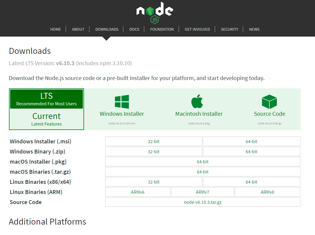Download Windows Installer (.msi) 32-bit
The height and width of the screenshot is (235, 315).
(154, 141)
